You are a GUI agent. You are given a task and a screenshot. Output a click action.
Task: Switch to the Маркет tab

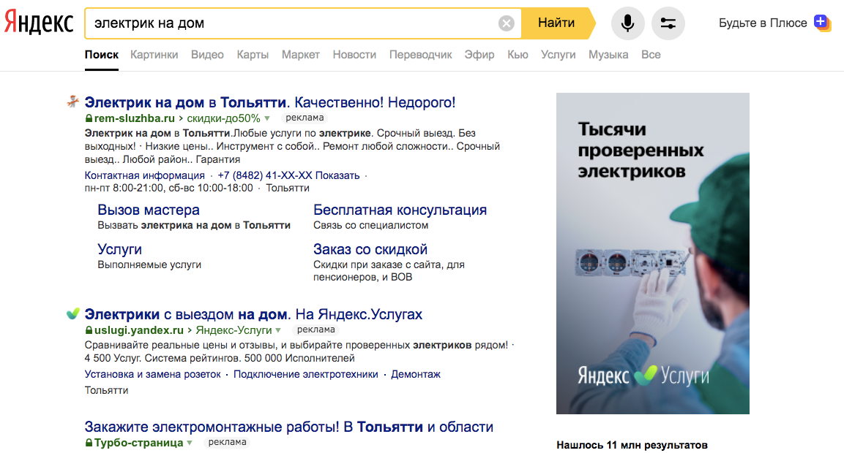point(300,55)
